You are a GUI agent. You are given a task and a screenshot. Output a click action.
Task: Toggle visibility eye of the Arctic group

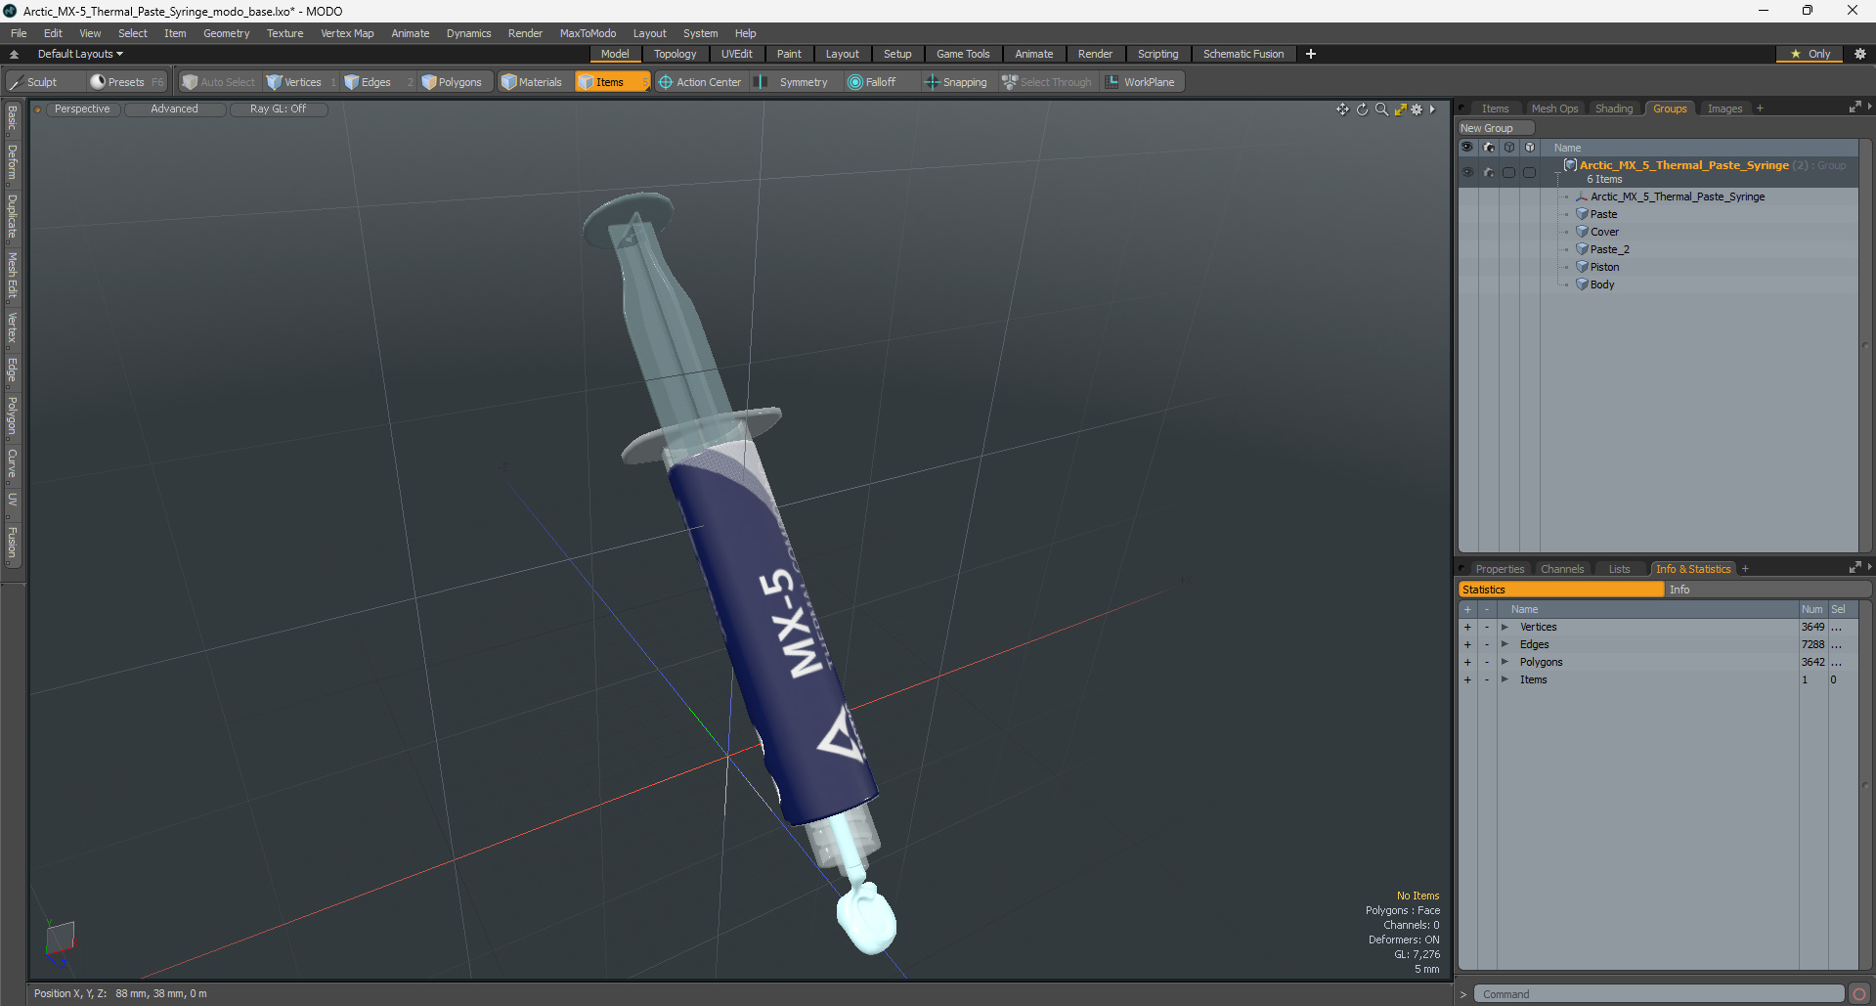pyautogui.click(x=1466, y=172)
